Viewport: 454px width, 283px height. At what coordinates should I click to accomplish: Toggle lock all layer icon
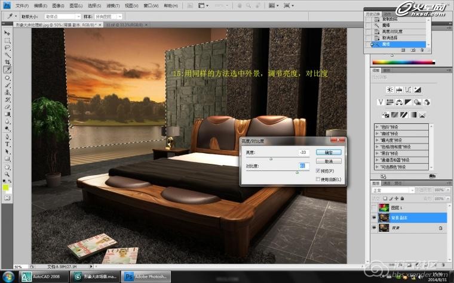(402, 198)
